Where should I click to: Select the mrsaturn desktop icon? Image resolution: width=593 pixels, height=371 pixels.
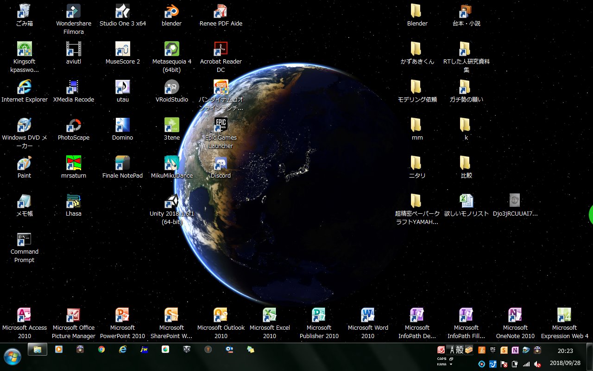(74, 167)
